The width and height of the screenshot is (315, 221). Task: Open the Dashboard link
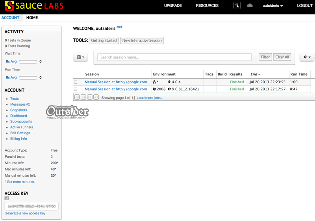[x=19, y=116]
